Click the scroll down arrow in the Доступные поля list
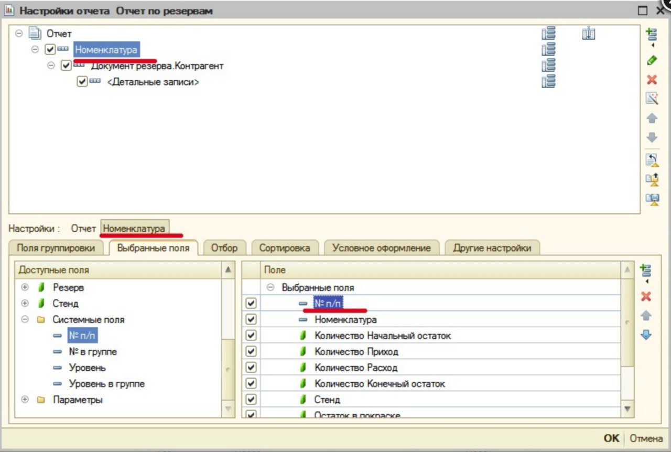The height and width of the screenshot is (452, 671). (228, 408)
